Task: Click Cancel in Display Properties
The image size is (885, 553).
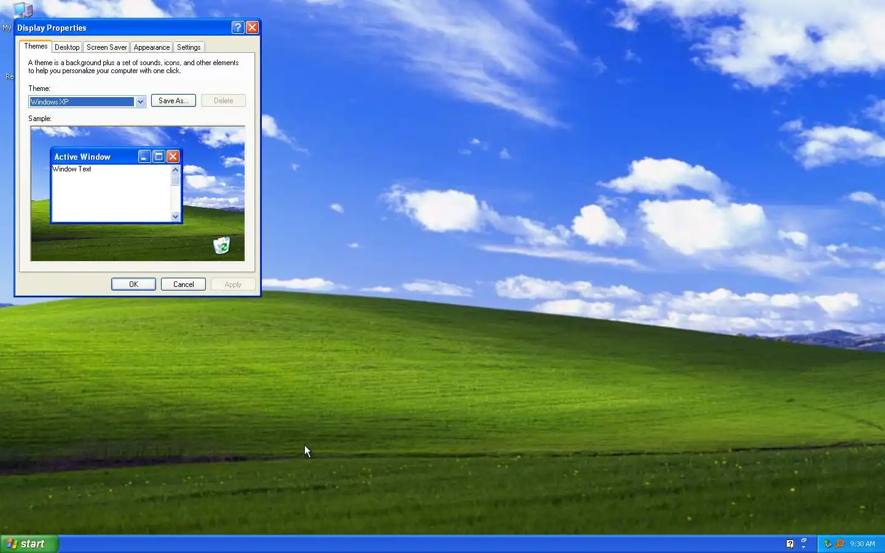Action: coord(183,284)
